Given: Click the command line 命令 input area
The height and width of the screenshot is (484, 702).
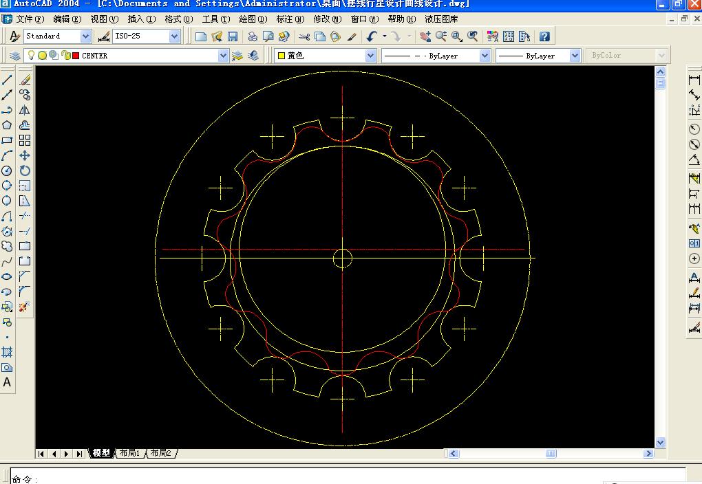Looking at the screenshot, I should [x=348, y=477].
